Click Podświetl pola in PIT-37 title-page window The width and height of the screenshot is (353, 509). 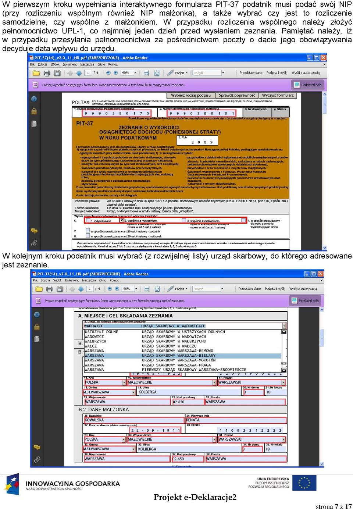(x=308, y=85)
